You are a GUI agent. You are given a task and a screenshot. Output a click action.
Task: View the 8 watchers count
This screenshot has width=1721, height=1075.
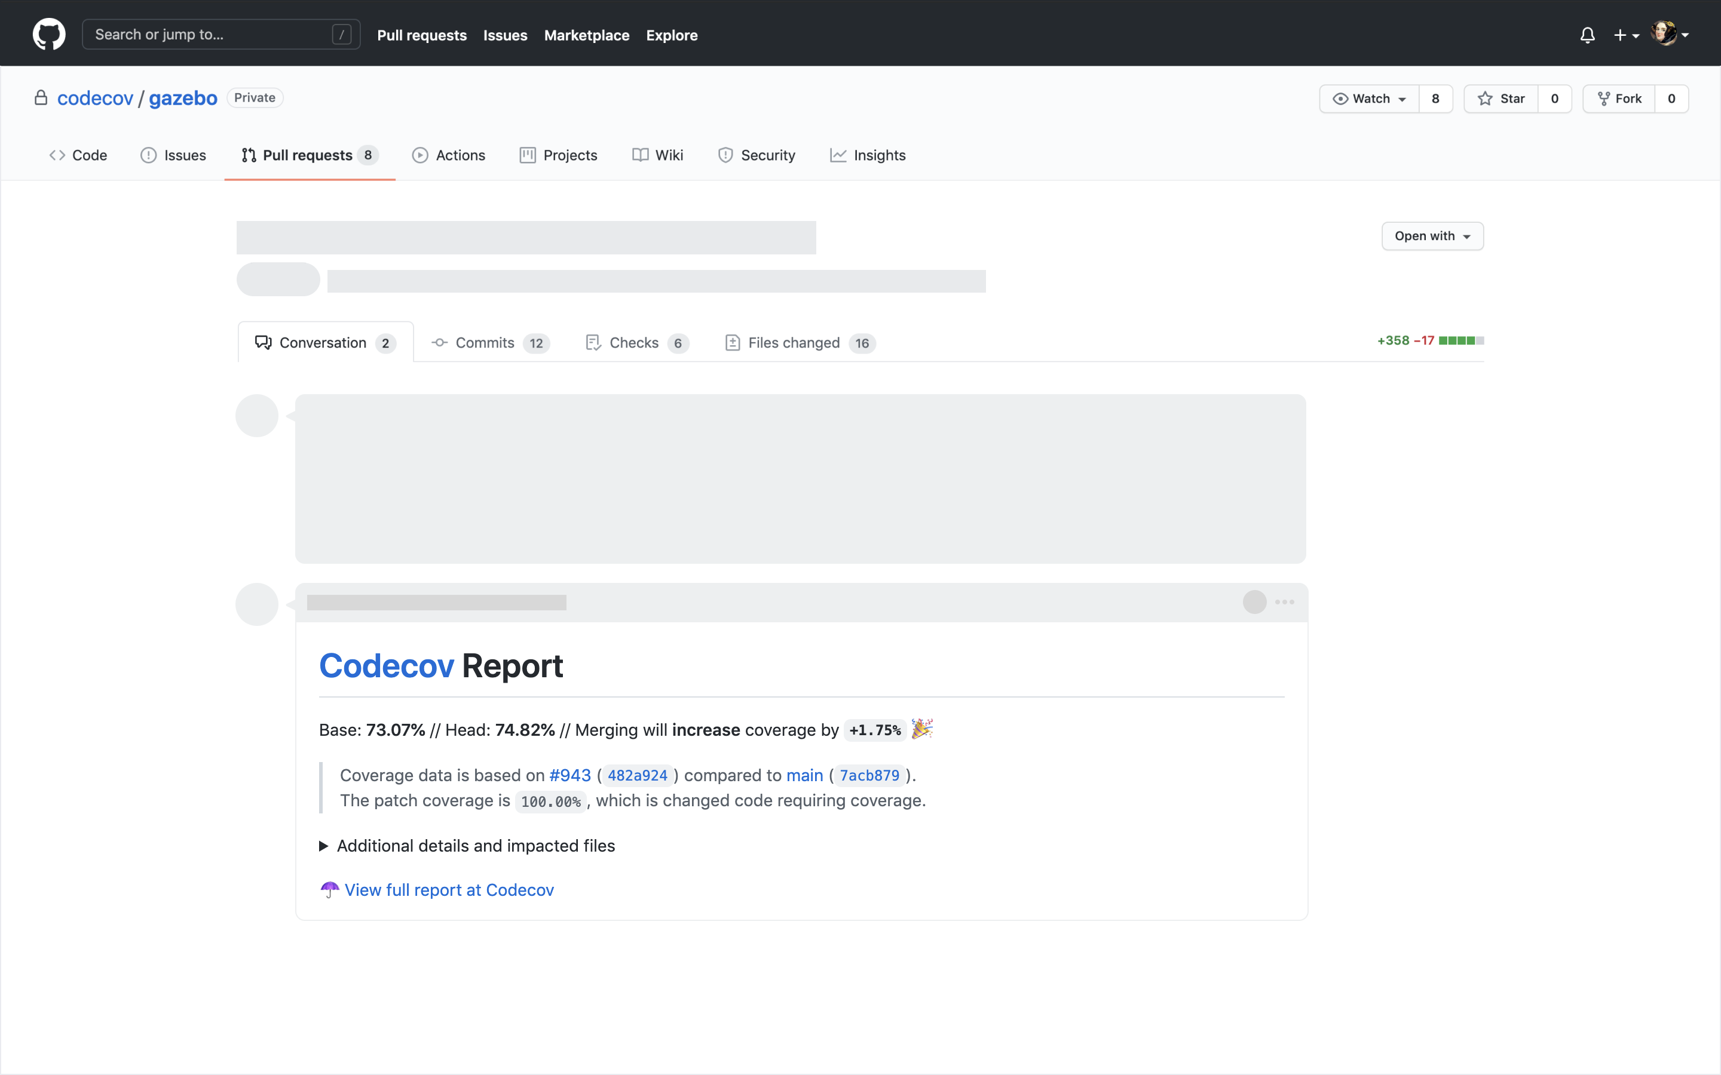tap(1435, 99)
